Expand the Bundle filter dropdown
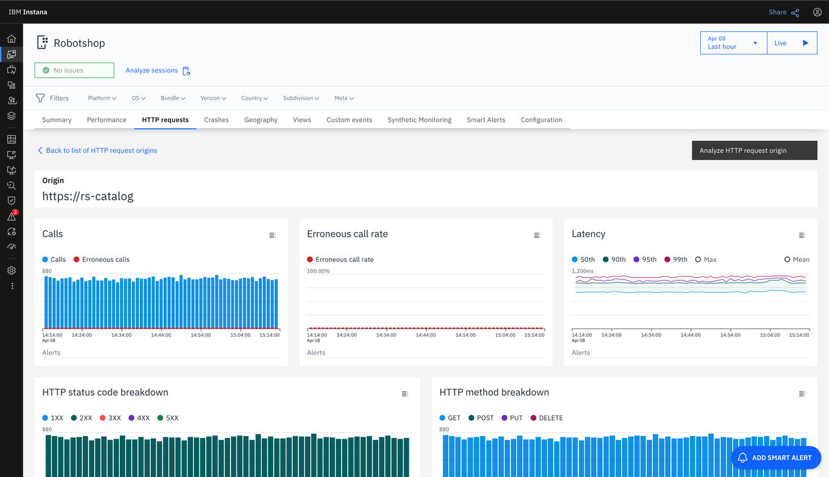 tap(173, 98)
